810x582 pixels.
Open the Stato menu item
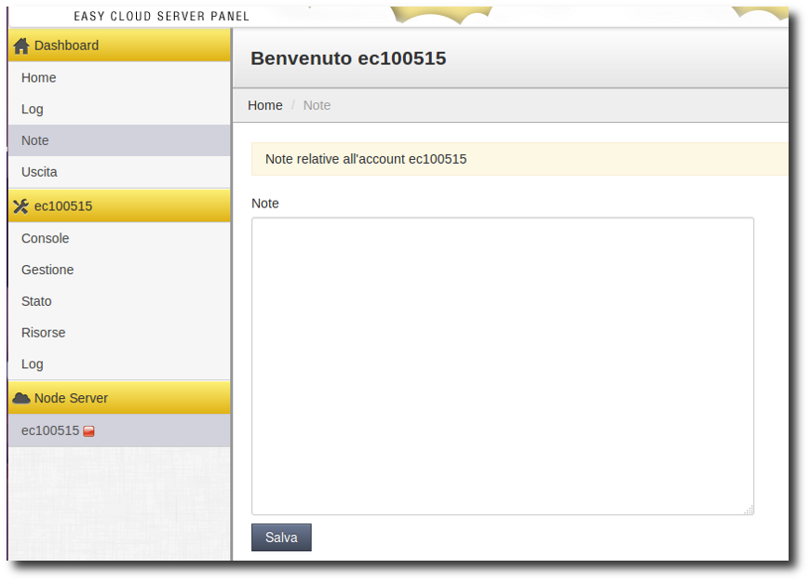click(x=119, y=301)
